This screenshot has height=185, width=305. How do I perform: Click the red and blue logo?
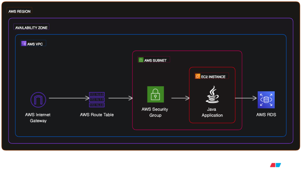[275, 165]
